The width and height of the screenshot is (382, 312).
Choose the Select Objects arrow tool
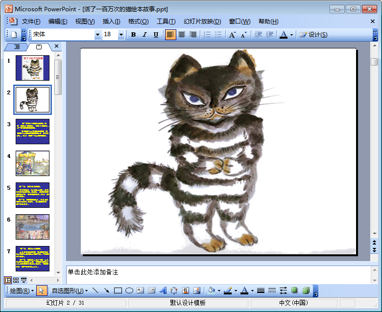tap(42, 290)
